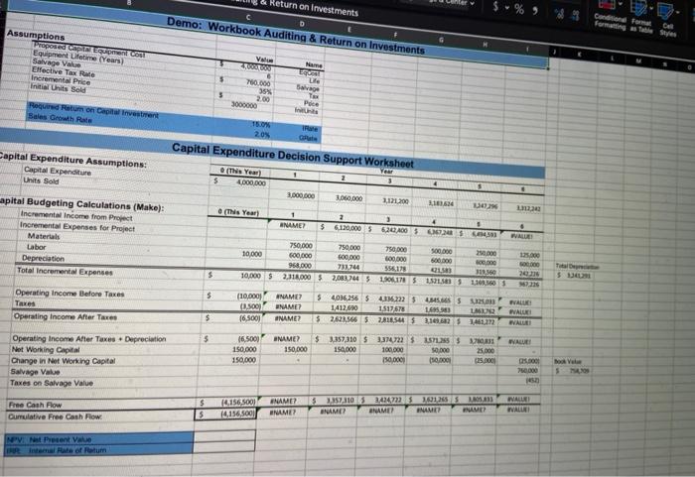Select depreciation cell '733,744'
The image size is (695, 477).
347,267
